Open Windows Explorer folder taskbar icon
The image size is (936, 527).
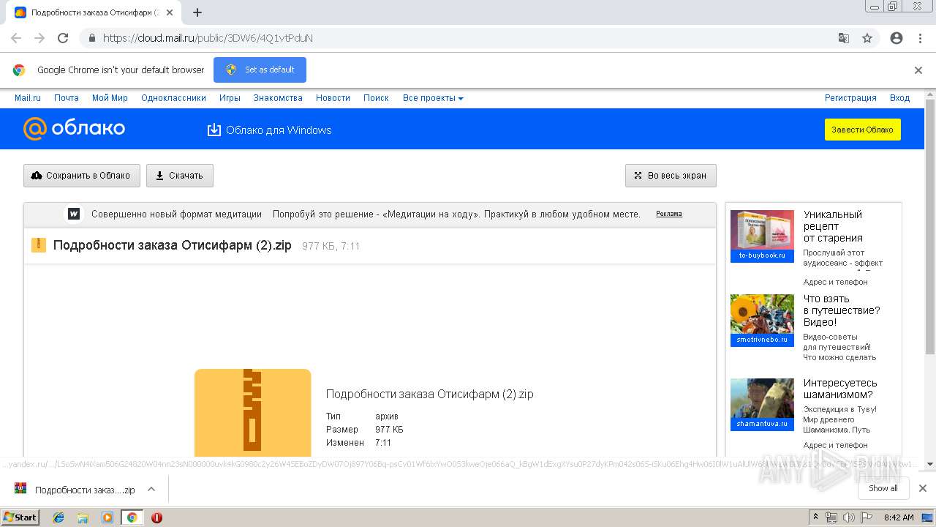pos(83,517)
